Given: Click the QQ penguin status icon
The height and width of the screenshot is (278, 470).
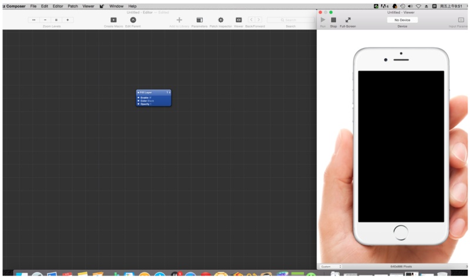Looking at the screenshot, I should [395, 6].
